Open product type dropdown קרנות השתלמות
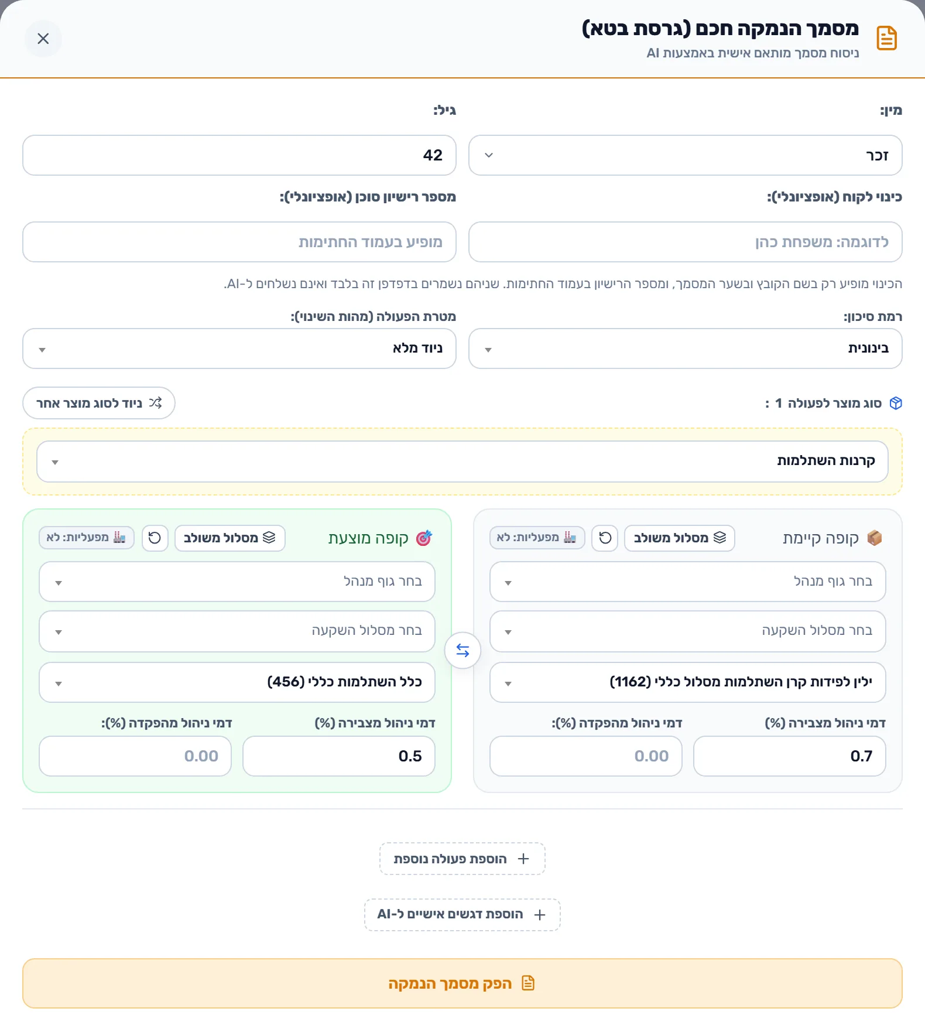This screenshot has width=925, height=1032. point(462,462)
